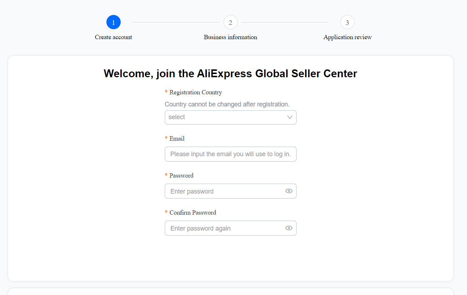Click the Password field label
Image resolution: width=467 pixels, height=295 pixels.
click(182, 175)
